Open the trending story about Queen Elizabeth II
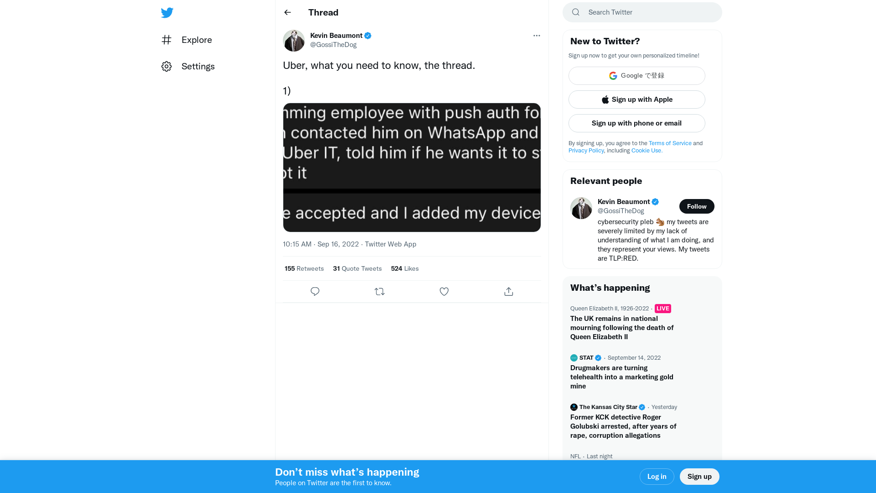Viewport: 876px width, 493px height. pyautogui.click(x=621, y=327)
